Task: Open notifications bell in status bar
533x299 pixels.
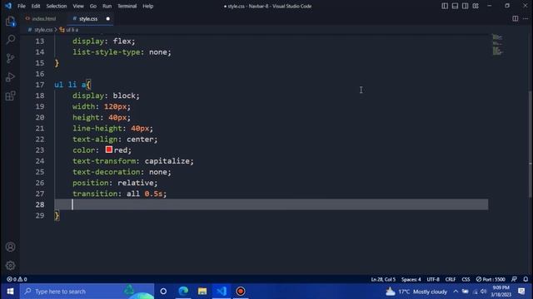Action: click(526, 279)
